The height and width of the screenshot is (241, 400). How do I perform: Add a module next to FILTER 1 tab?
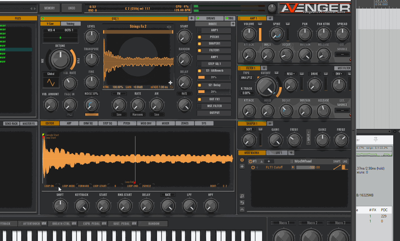pyautogui.click(x=264, y=68)
